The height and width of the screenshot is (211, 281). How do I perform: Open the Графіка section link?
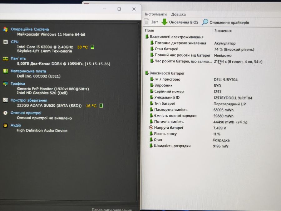[18, 83]
